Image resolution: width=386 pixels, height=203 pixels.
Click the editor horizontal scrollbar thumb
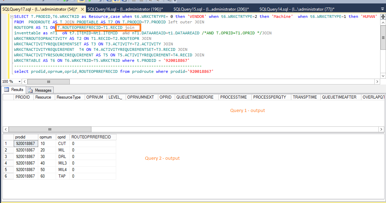click(x=48, y=81)
